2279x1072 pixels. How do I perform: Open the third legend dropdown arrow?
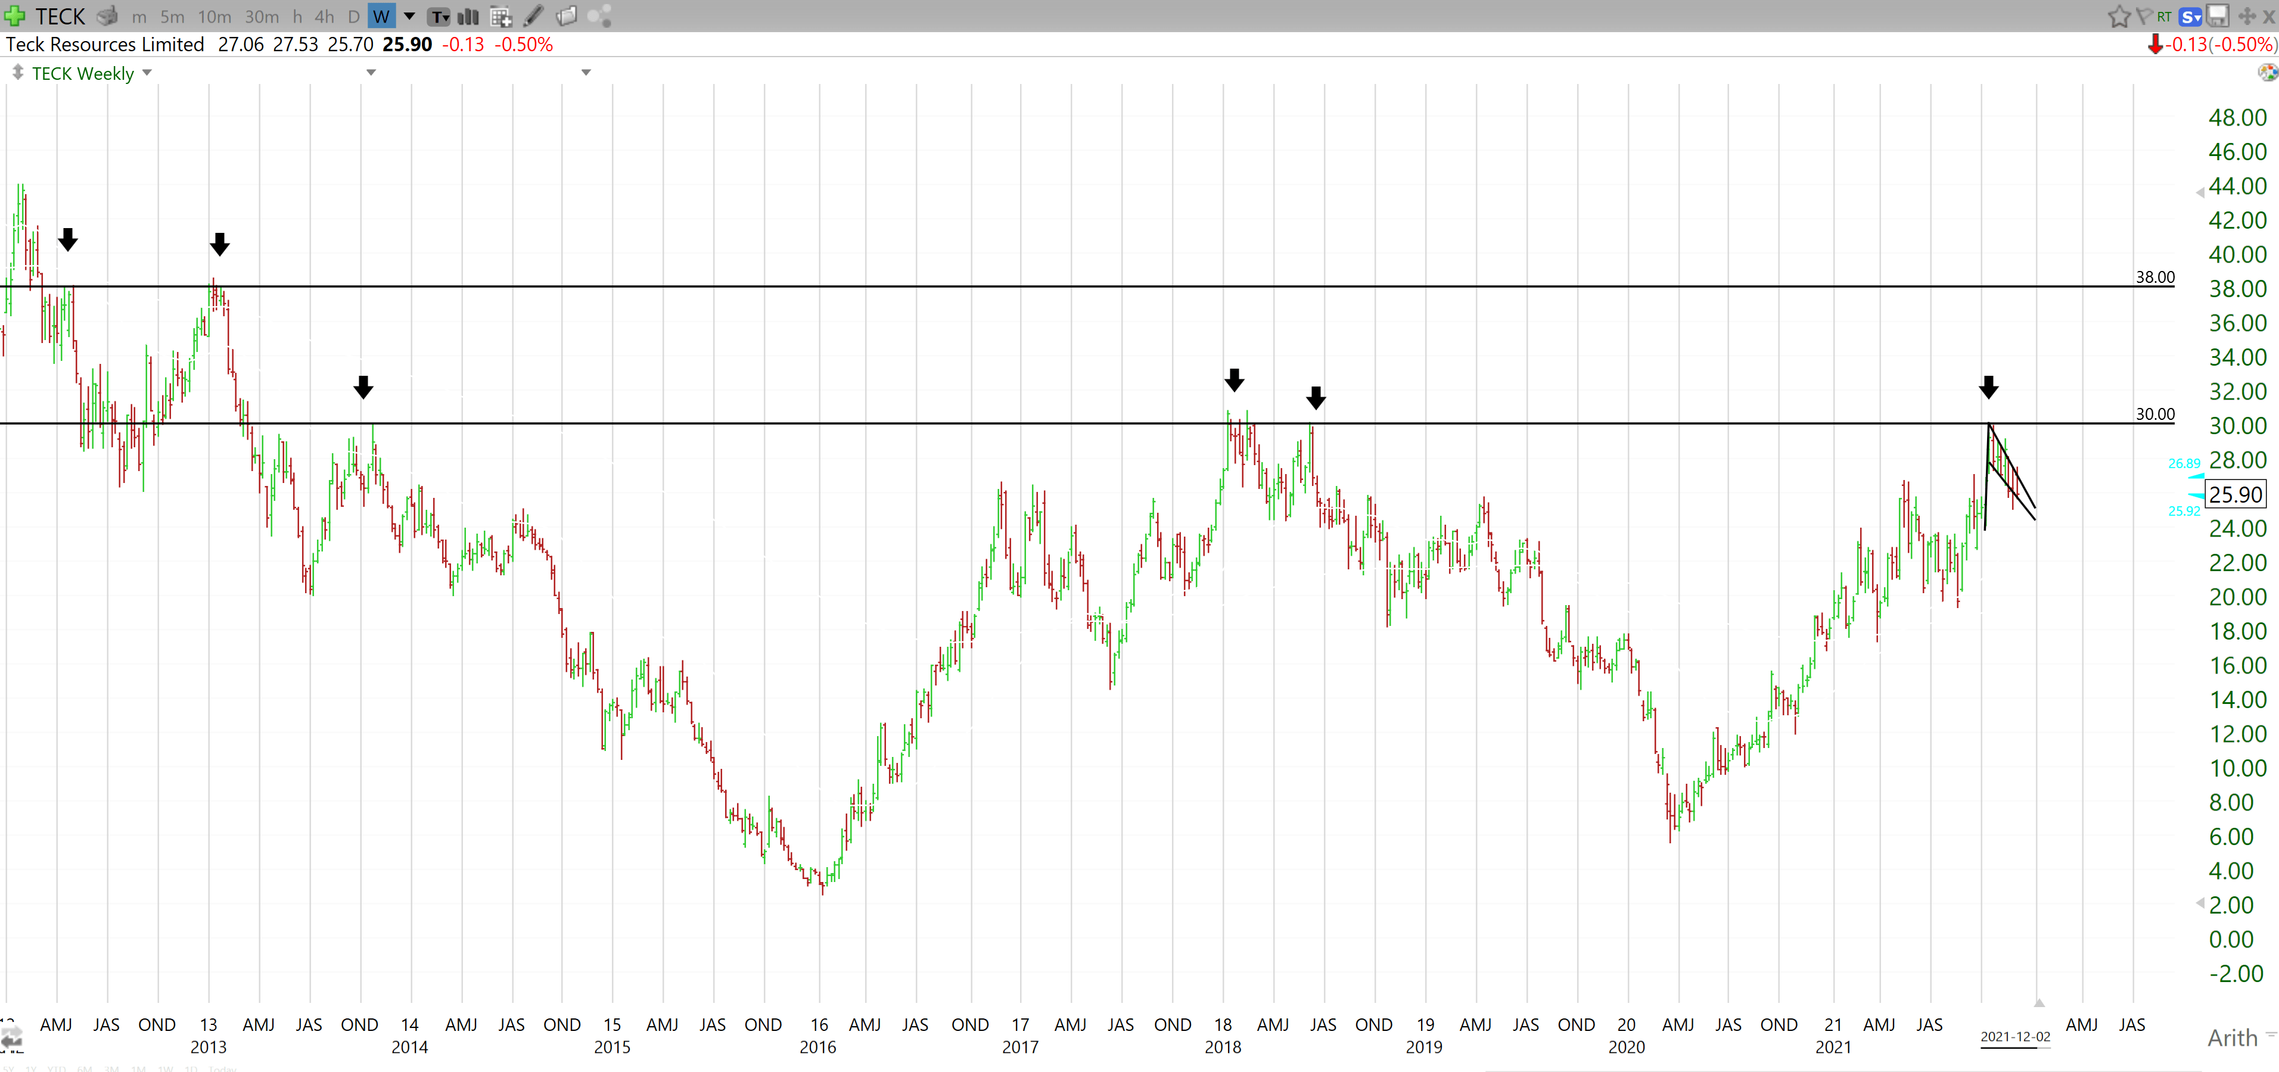(586, 73)
